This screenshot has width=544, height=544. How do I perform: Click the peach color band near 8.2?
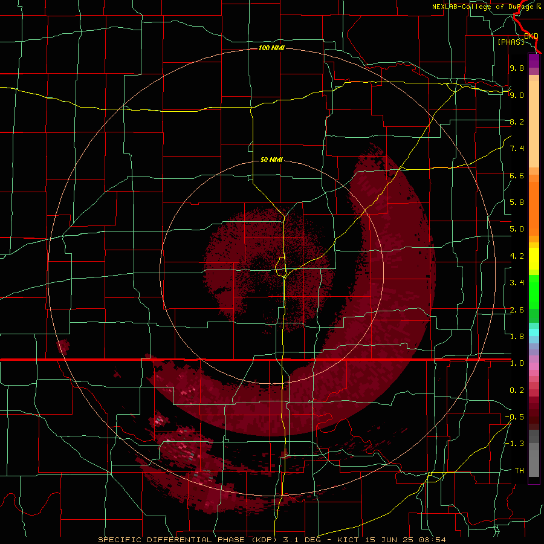point(534,124)
